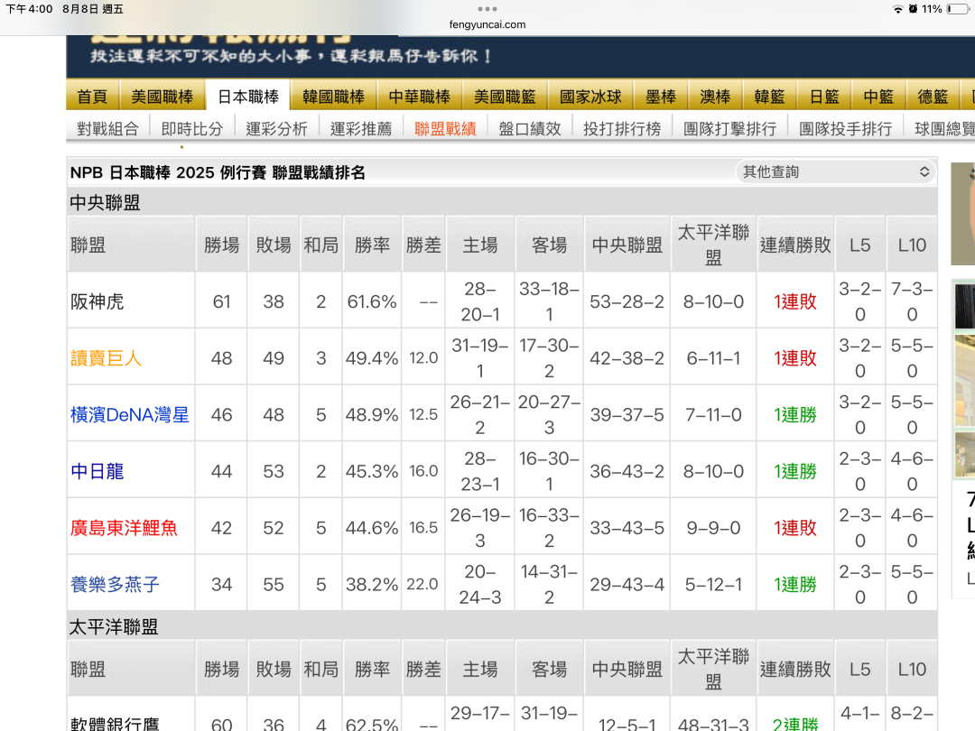
Task: Open 投打排行榜 submenu item
Action: 622,129
